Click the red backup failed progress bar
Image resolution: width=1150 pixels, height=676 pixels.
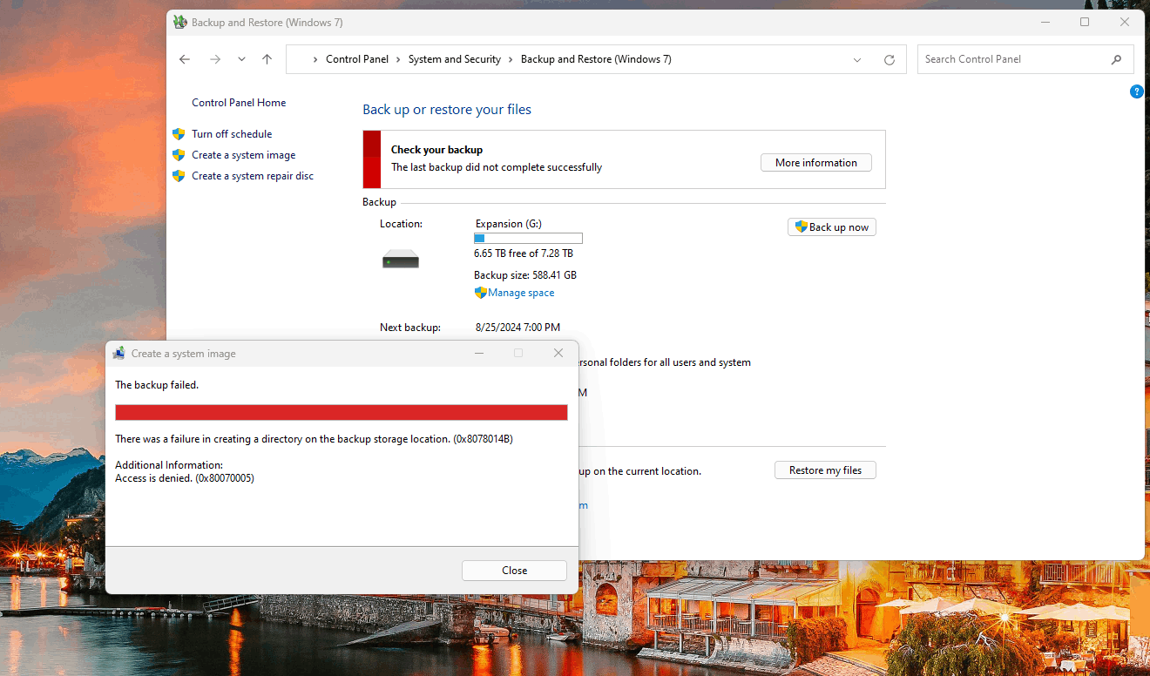coord(342,412)
